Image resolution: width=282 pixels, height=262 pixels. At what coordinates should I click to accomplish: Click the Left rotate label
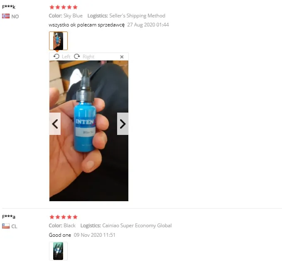pos(66,57)
